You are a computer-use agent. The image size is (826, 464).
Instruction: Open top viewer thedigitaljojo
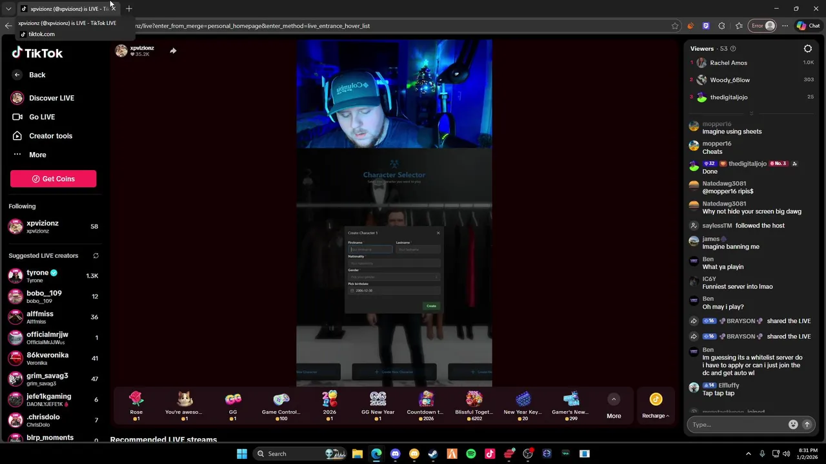point(752,97)
